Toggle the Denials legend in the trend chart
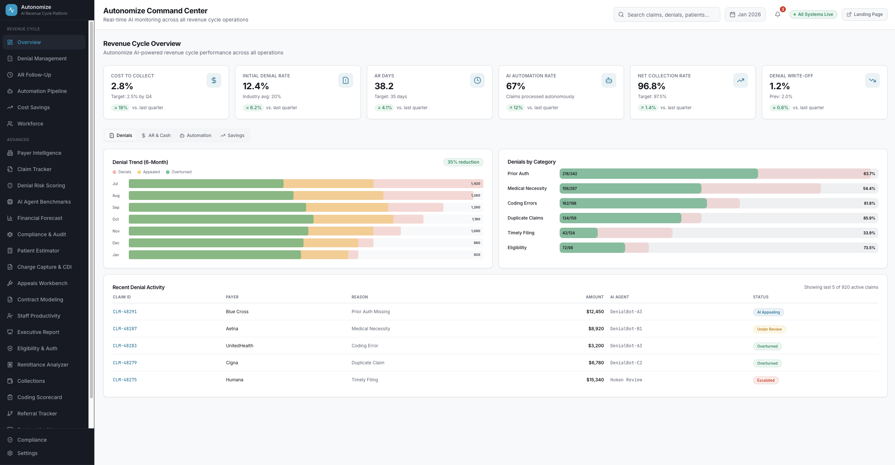This screenshot has width=895, height=465. (122, 172)
